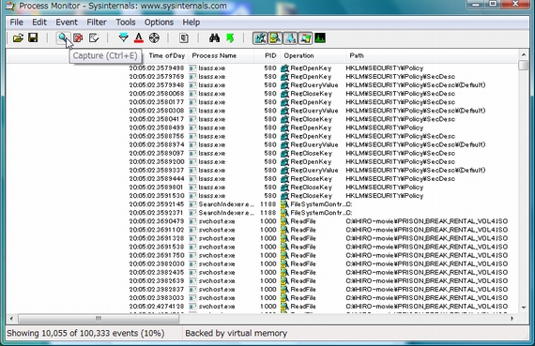This screenshot has height=346, width=535.
Task: Click PID 1000 in the 20:05:02.3982435 row
Action: pos(268,272)
